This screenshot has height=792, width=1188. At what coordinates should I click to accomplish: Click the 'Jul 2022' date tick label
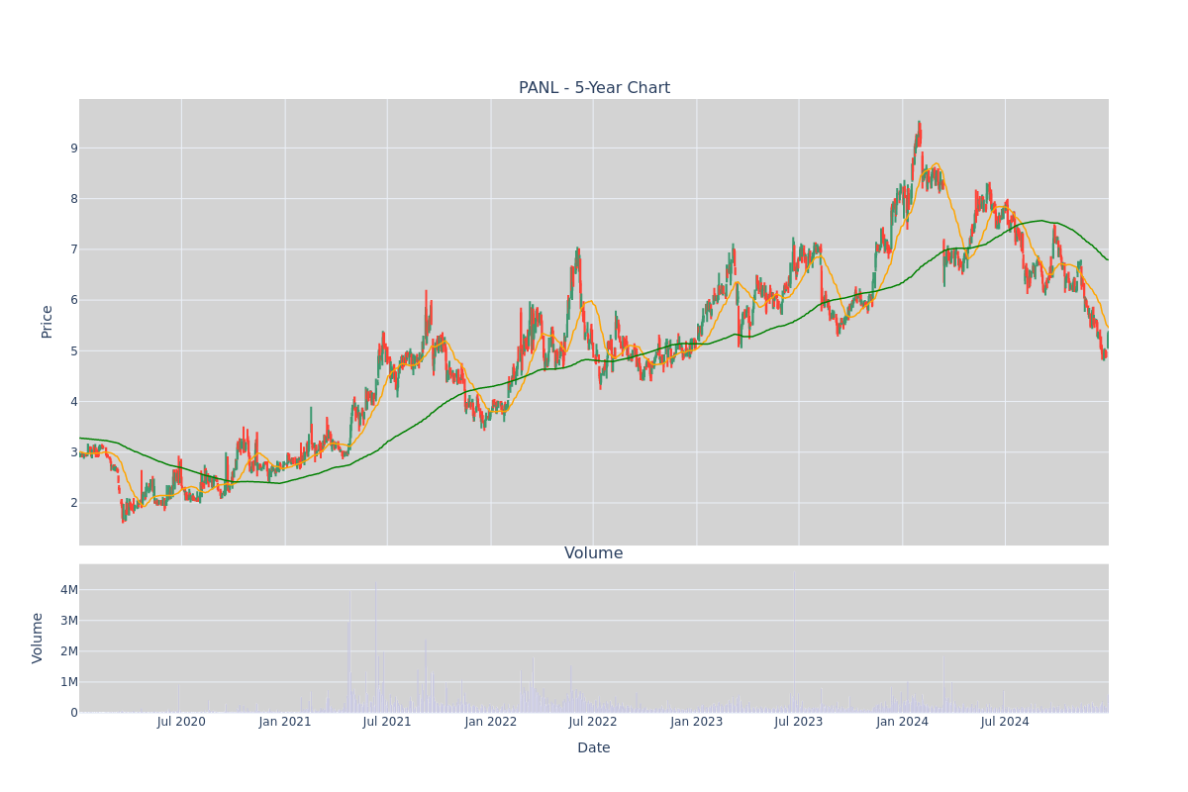(x=593, y=722)
